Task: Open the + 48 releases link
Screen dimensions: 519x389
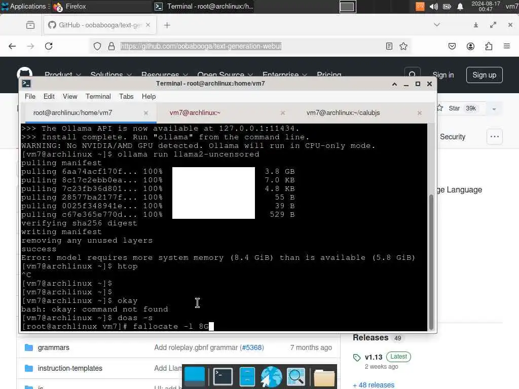Action: click(374, 385)
